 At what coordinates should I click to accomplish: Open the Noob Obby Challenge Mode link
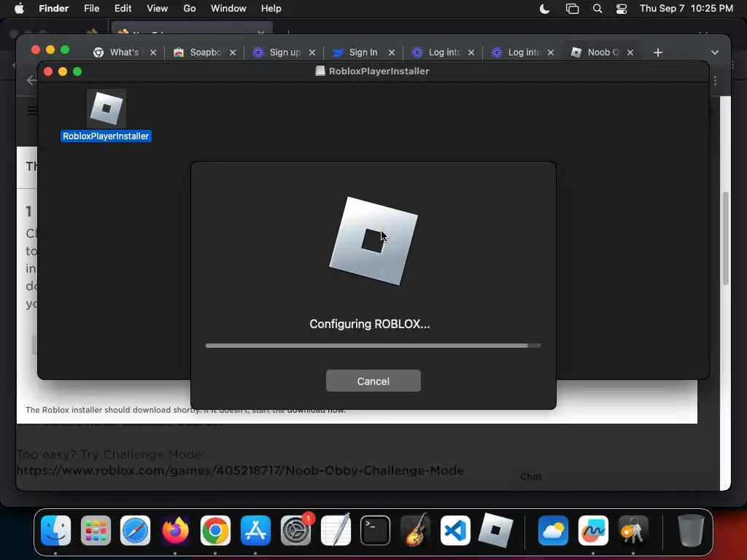click(x=240, y=470)
